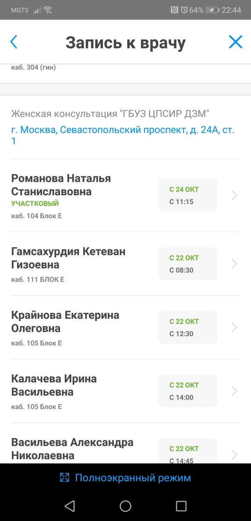Tap the Wi-Fi status icon
Viewport: 251px width, 521px height.
[x=48, y=10]
